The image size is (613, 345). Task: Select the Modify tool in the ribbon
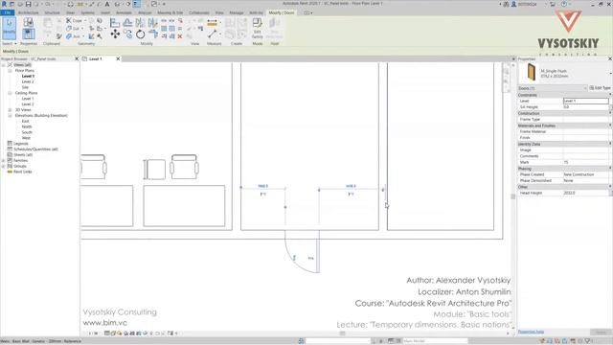(9, 28)
